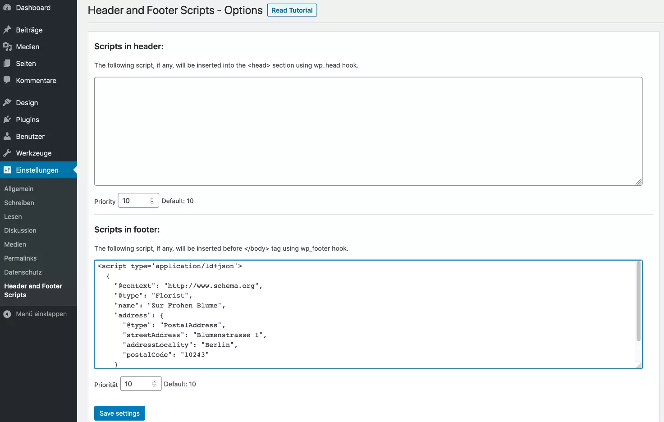Click the Design paintbrush icon
The width and height of the screenshot is (664, 422).
click(7, 102)
